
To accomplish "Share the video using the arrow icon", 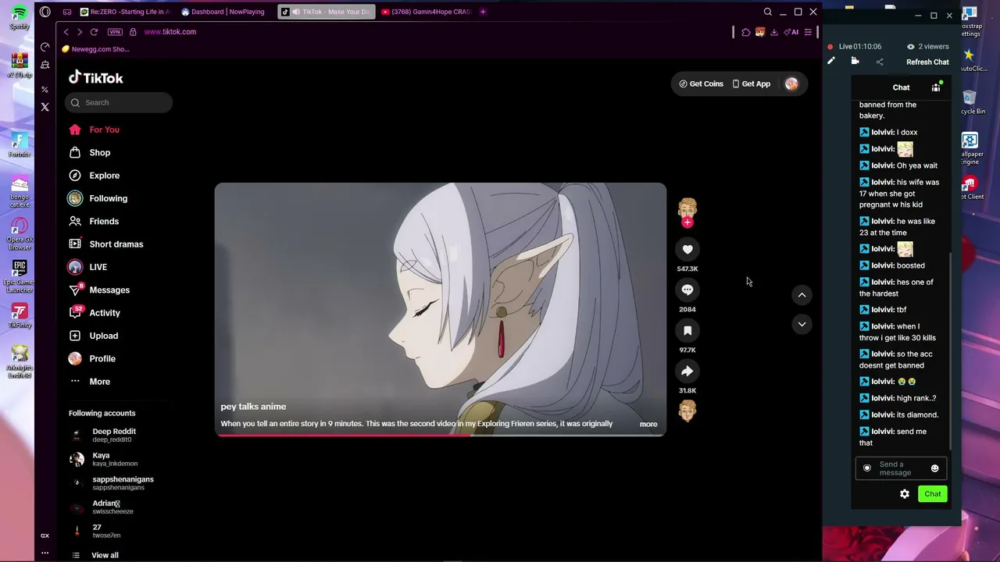I will tap(687, 372).
